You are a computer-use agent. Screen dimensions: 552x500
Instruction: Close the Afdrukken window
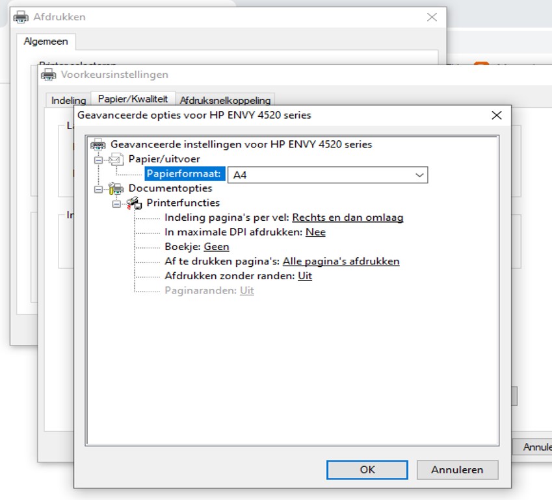pos(432,17)
